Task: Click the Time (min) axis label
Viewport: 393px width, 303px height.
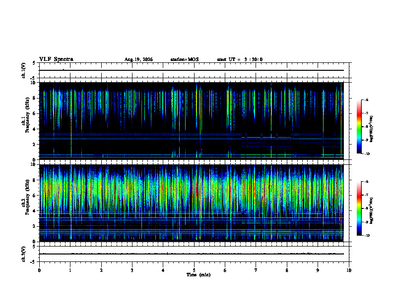Action: (x=198, y=275)
